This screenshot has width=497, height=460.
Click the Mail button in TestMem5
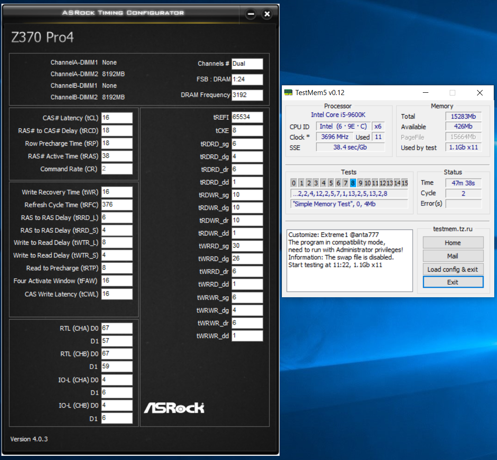pyautogui.click(x=453, y=256)
